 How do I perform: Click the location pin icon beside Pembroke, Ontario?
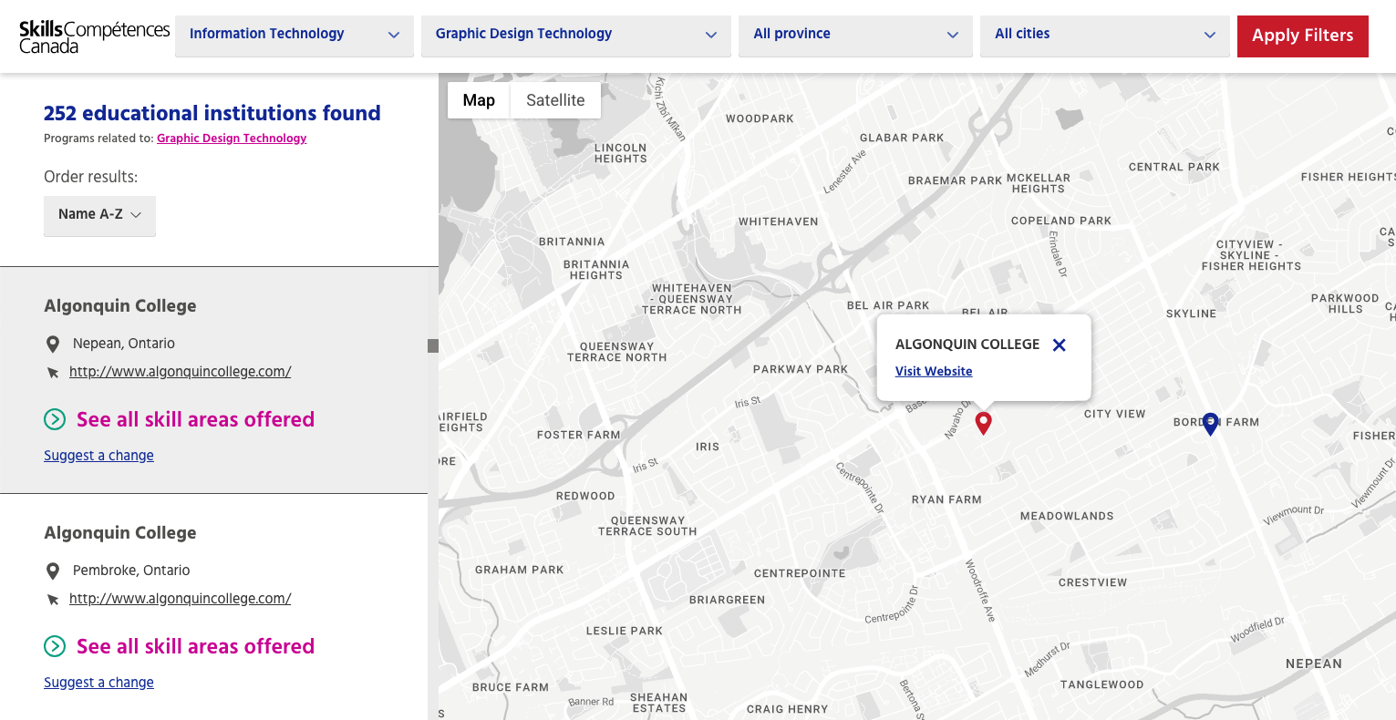point(53,571)
